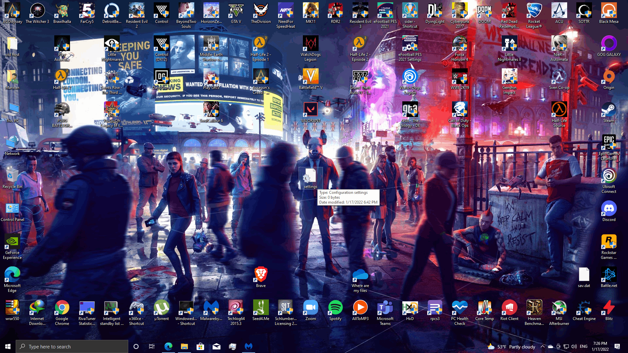Click the Windows Start button
This screenshot has height=353, width=628.
tap(8, 346)
